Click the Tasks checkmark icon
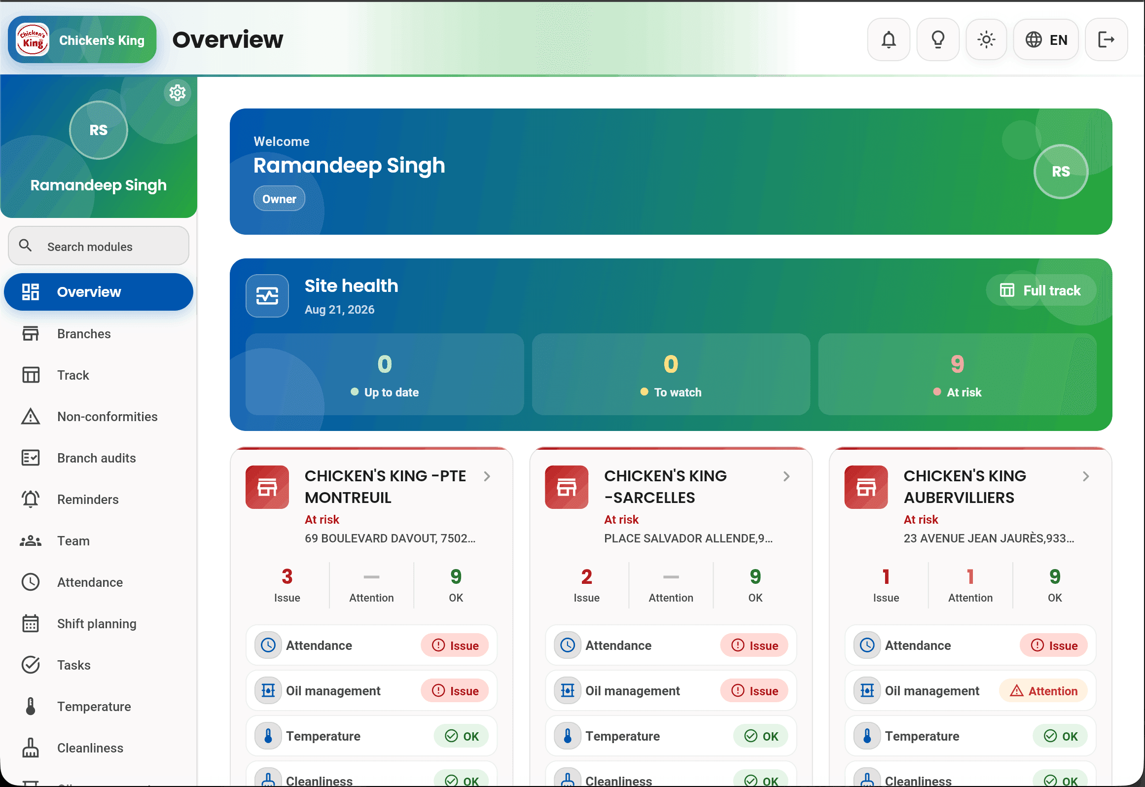 tap(31, 665)
